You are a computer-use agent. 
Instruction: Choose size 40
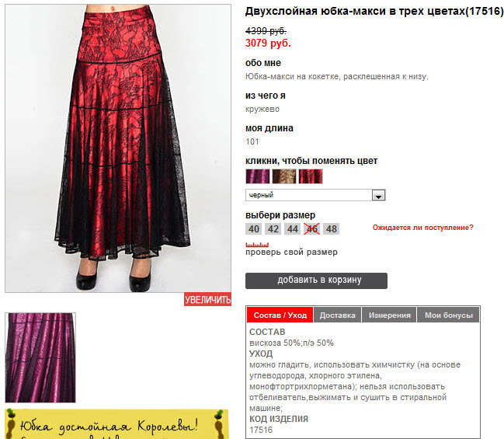[x=254, y=229]
